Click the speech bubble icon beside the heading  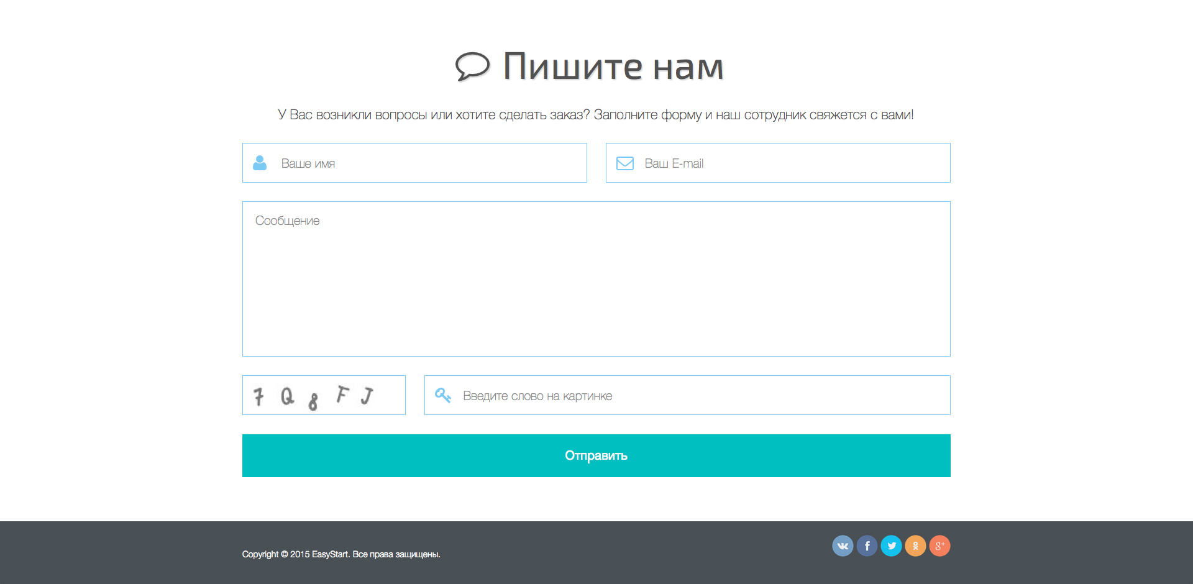click(472, 66)
